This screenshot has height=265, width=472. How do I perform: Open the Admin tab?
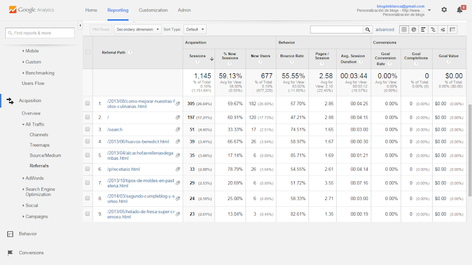point(184,10)
